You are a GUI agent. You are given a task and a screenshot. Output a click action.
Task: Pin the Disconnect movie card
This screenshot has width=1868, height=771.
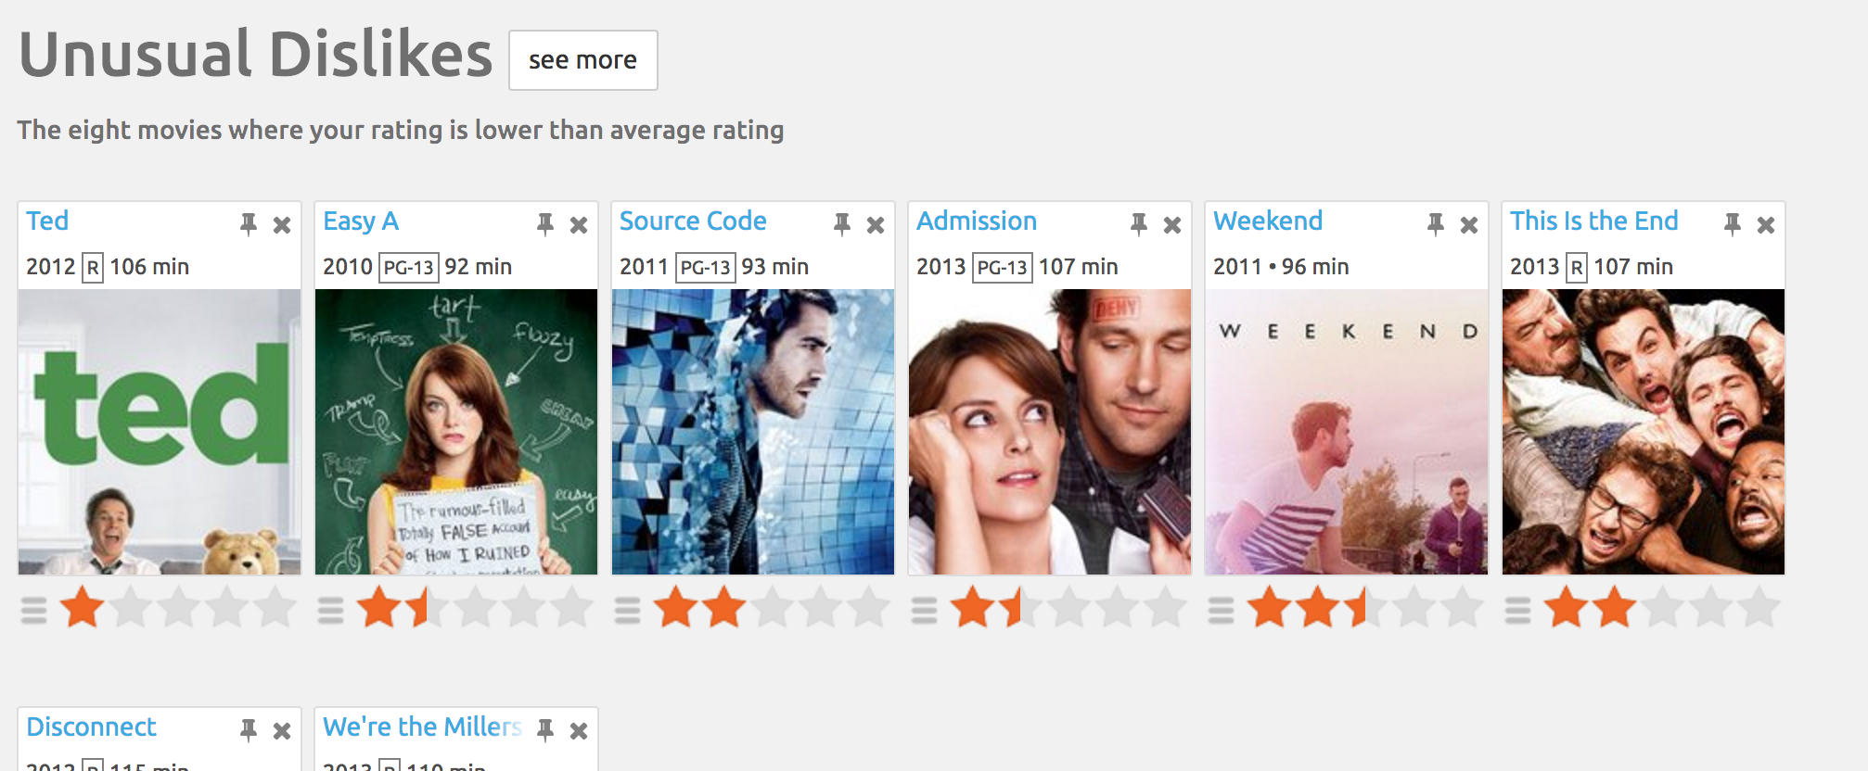pyautogui.click(x=249, y=729)
